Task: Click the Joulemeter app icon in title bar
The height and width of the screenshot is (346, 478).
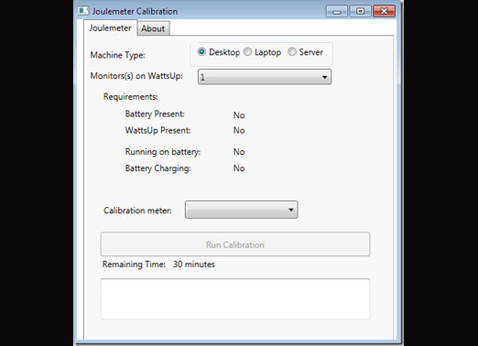Action: [x=83, y=11]
